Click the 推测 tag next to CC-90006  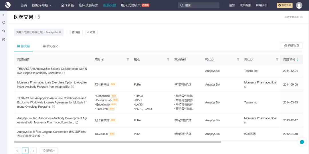[112, 134]
